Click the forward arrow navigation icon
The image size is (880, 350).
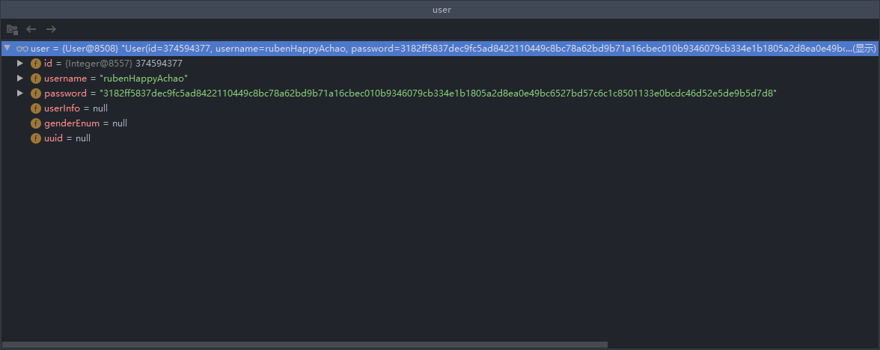click(x=51, y=29)
